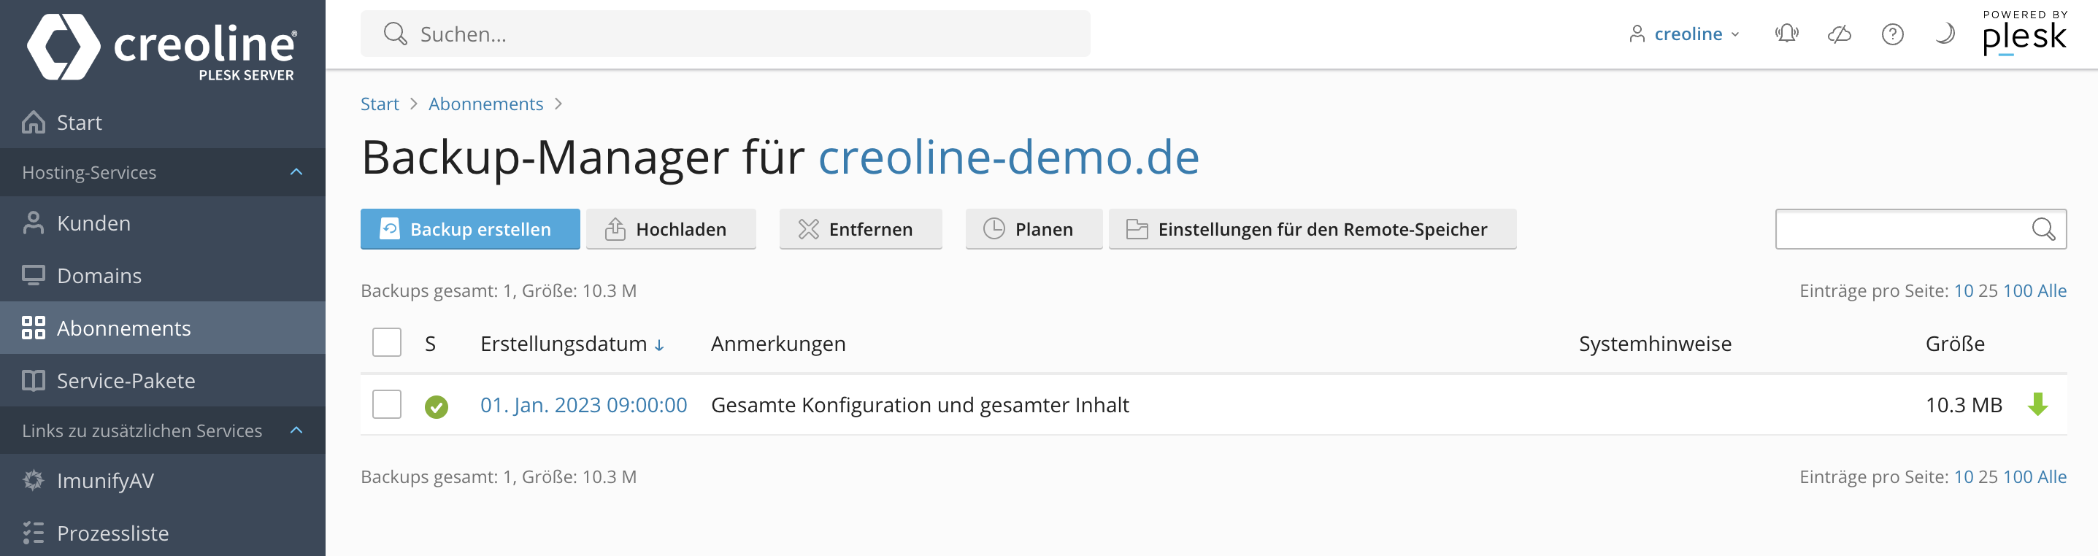Click the magnifier icon in Suchen bar
Screen dimensions: 2098x556
click(x=395, y=34)
